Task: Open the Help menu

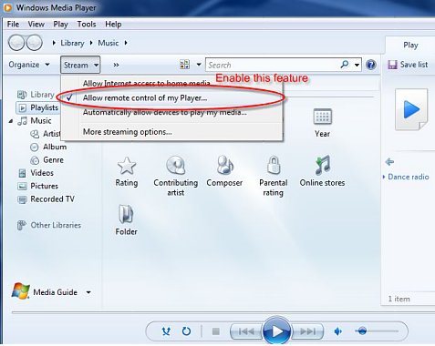Action: point(113,24)
